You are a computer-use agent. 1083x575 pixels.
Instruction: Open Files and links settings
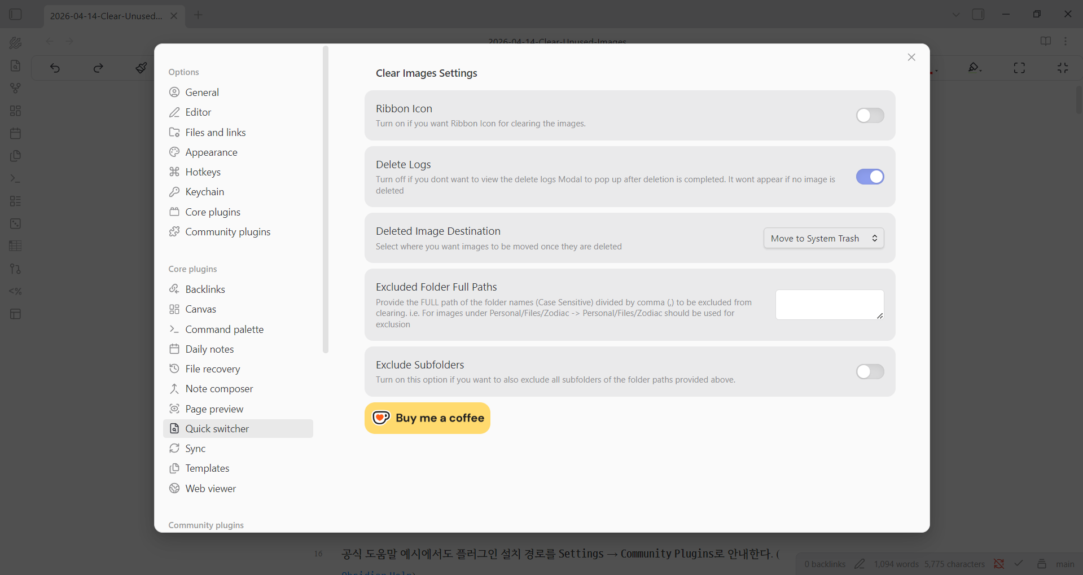(x=238, y=133)
